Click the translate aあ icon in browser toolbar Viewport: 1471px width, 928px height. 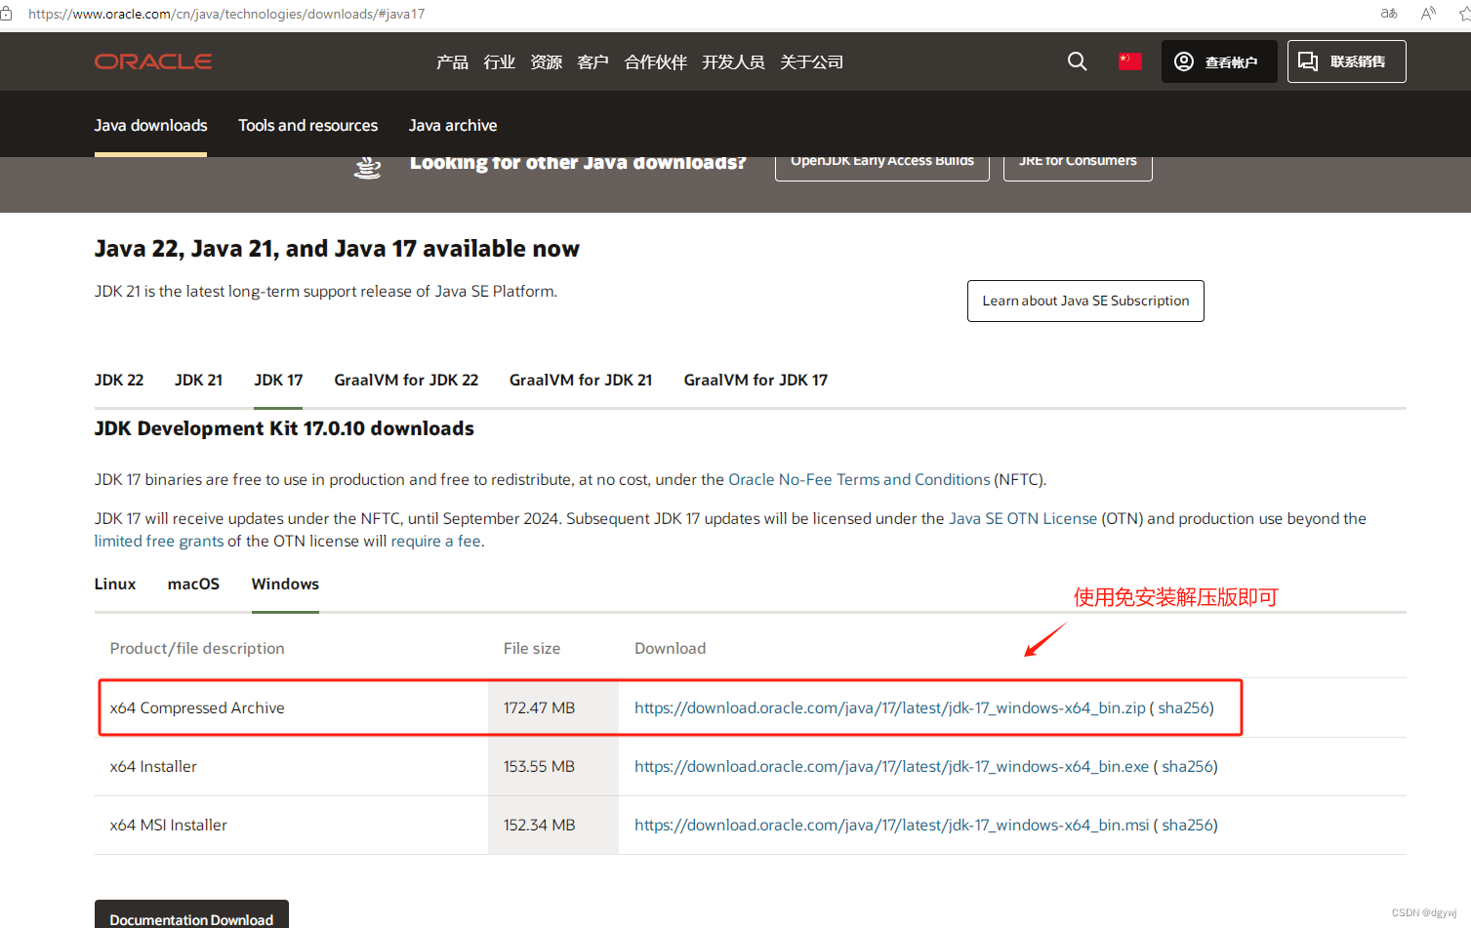tap(1387, 13)
